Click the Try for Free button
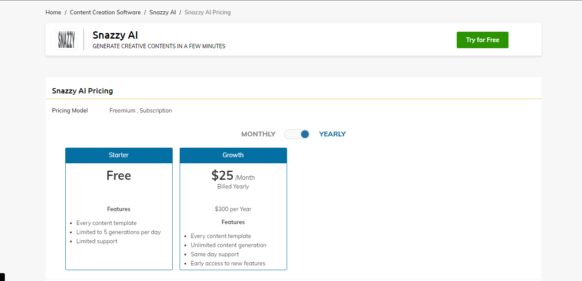Viewport: 582px width, 281px height. 482,40
